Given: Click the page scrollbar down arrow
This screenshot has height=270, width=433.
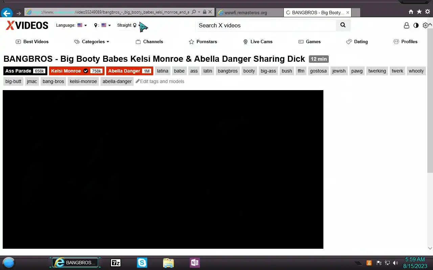Looking at the screenshot, I should pyautogui.click(x=430, y=248).
